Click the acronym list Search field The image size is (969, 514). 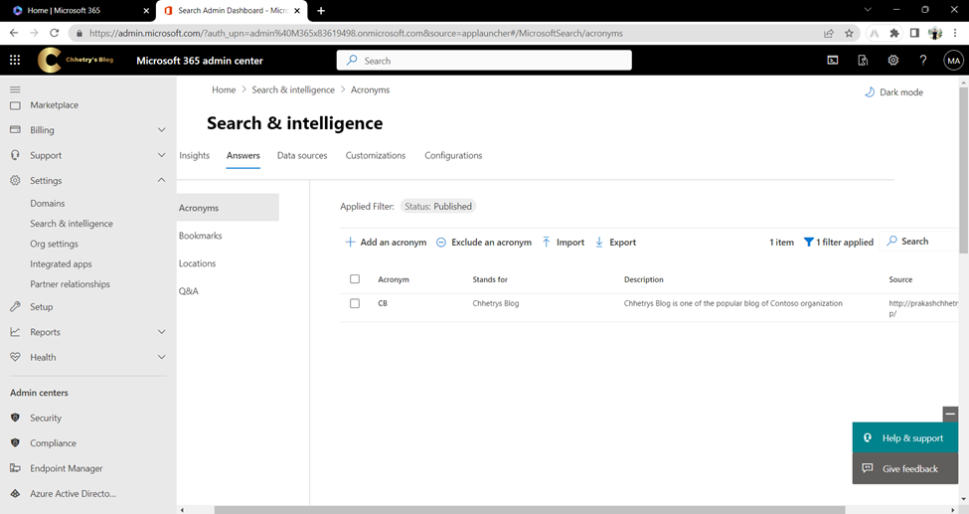pyautogui.click(x=919, y=242)
